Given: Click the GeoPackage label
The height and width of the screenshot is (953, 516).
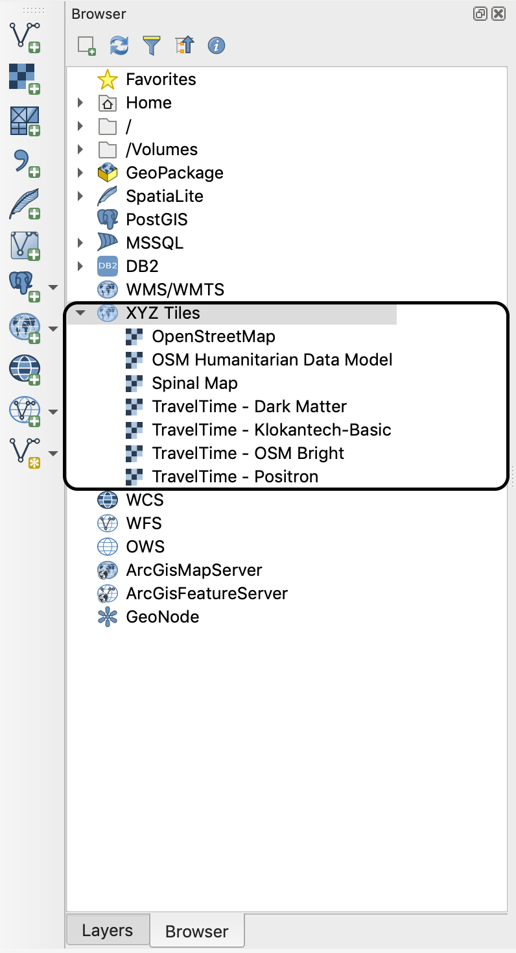Looking at the screenshot, I should (x=175, y=173).
